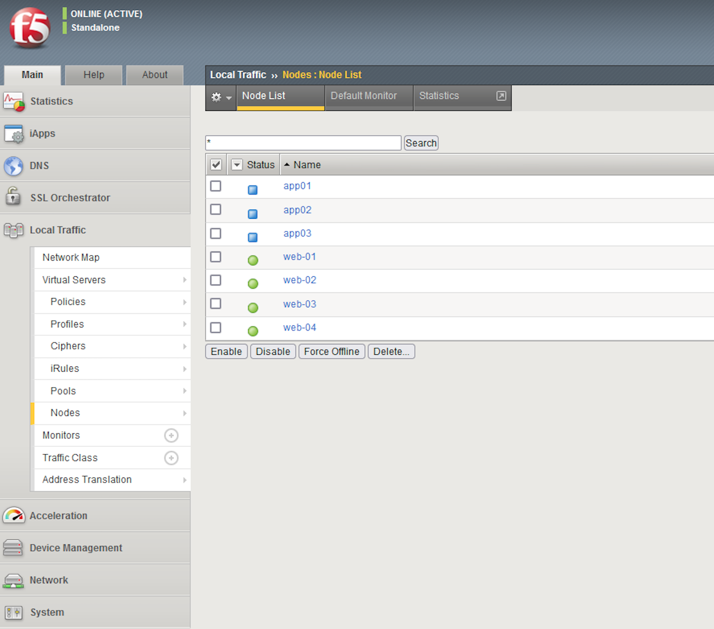The height and width of the screenshot is (629, 714).
Task: Check the box for node app01
Action: 216,186
